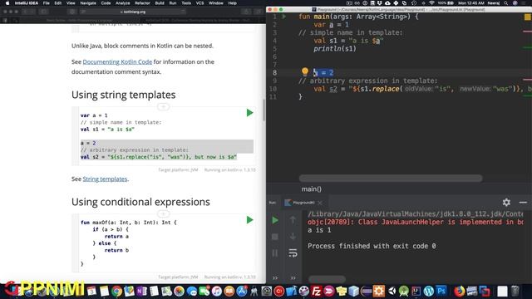
Task: Toggle soft-wrap in console output
Action: click(x=293, y=252)
